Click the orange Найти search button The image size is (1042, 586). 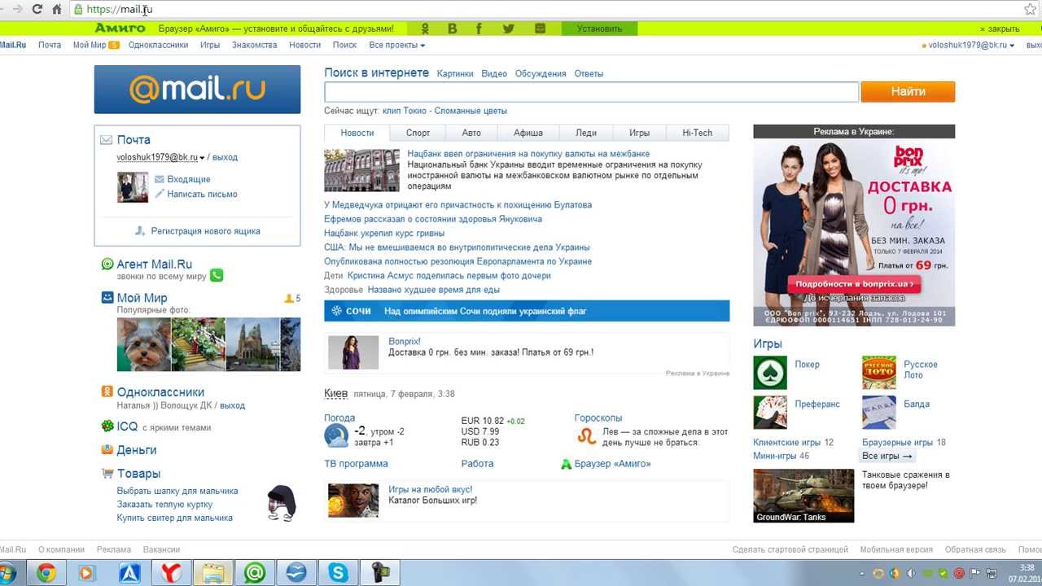pyautogui.click(x=908, y=92)
